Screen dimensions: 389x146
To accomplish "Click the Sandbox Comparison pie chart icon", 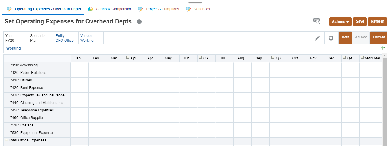I will (x=90, y=9).
